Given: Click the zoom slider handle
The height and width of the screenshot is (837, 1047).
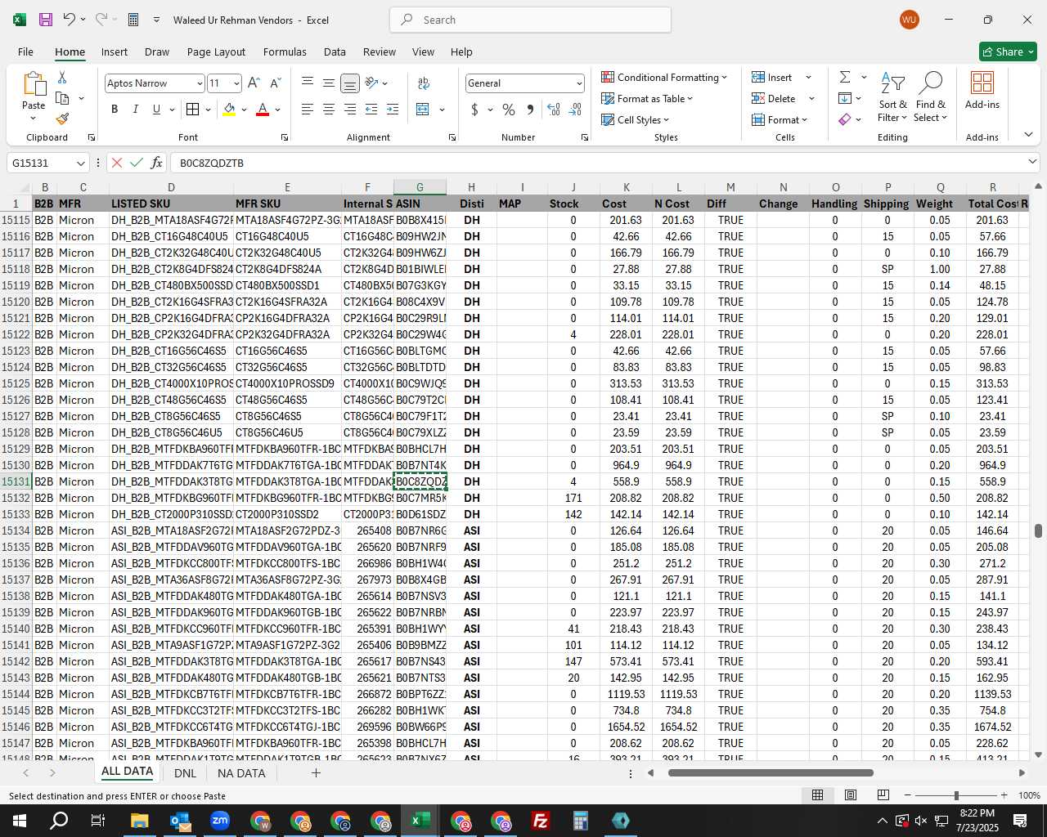Looking at the screenshot, I should (x=956, y=795).
